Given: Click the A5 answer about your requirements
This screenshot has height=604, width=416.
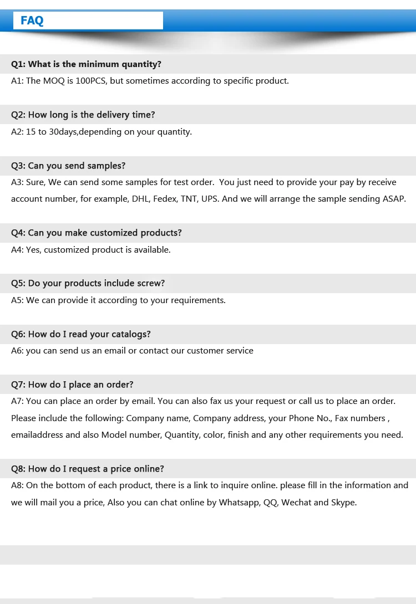Looking at the screenshot, I should (118, 300).
